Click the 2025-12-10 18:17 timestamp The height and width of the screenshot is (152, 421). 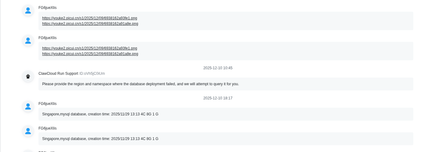(x=218, y=98)
